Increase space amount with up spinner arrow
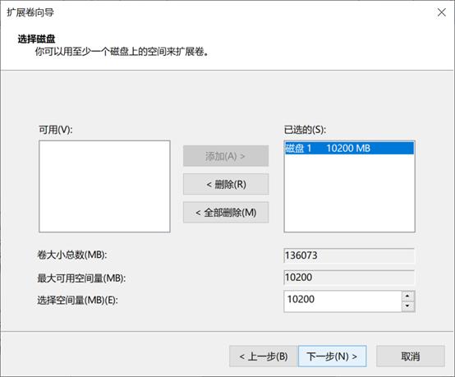Image resolution: width=455 pixels, height=377 pixels. click(408, 297)
